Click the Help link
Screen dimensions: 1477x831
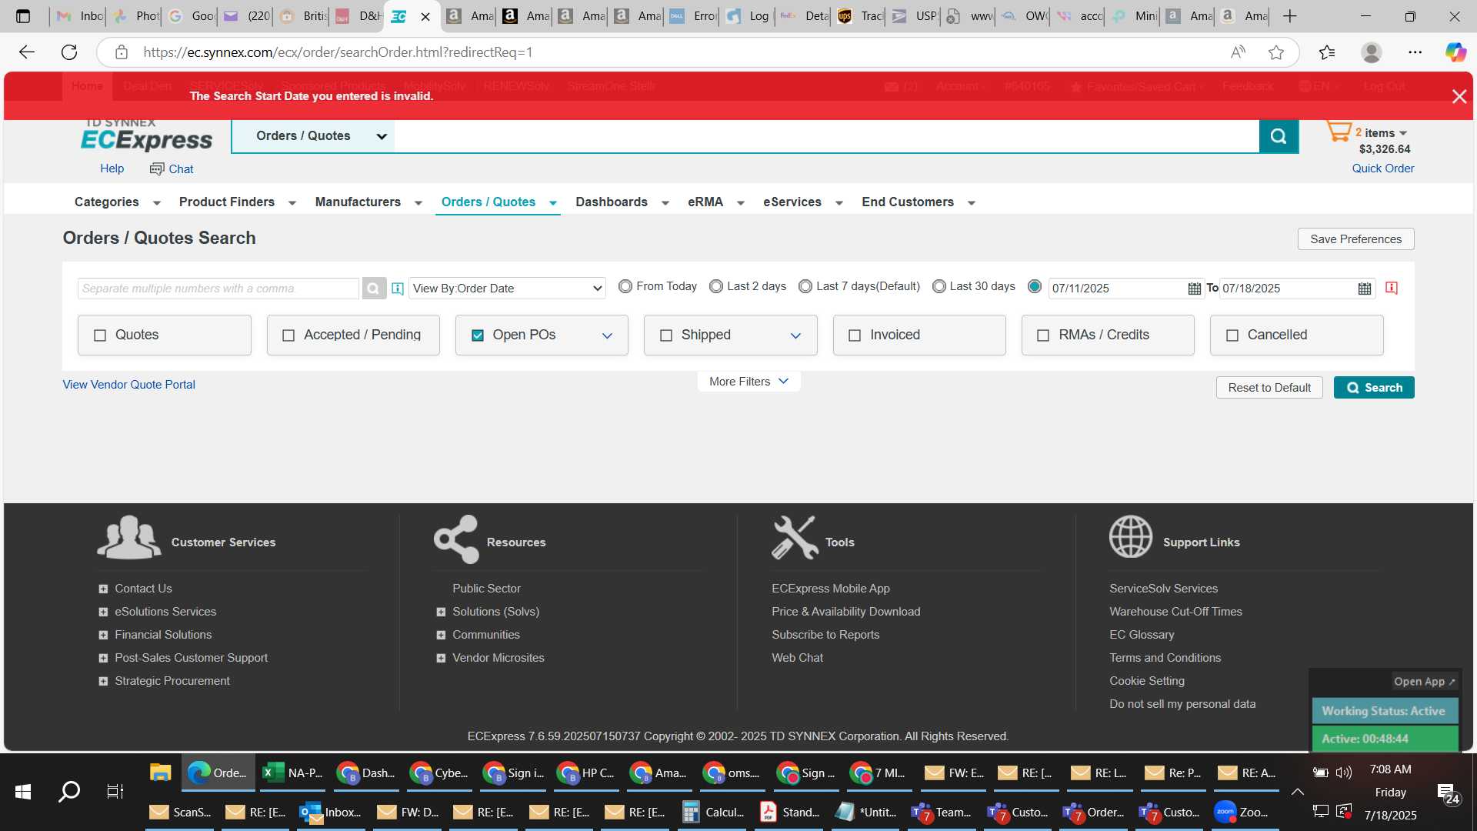pyautogui.click(x=112, y=169)
